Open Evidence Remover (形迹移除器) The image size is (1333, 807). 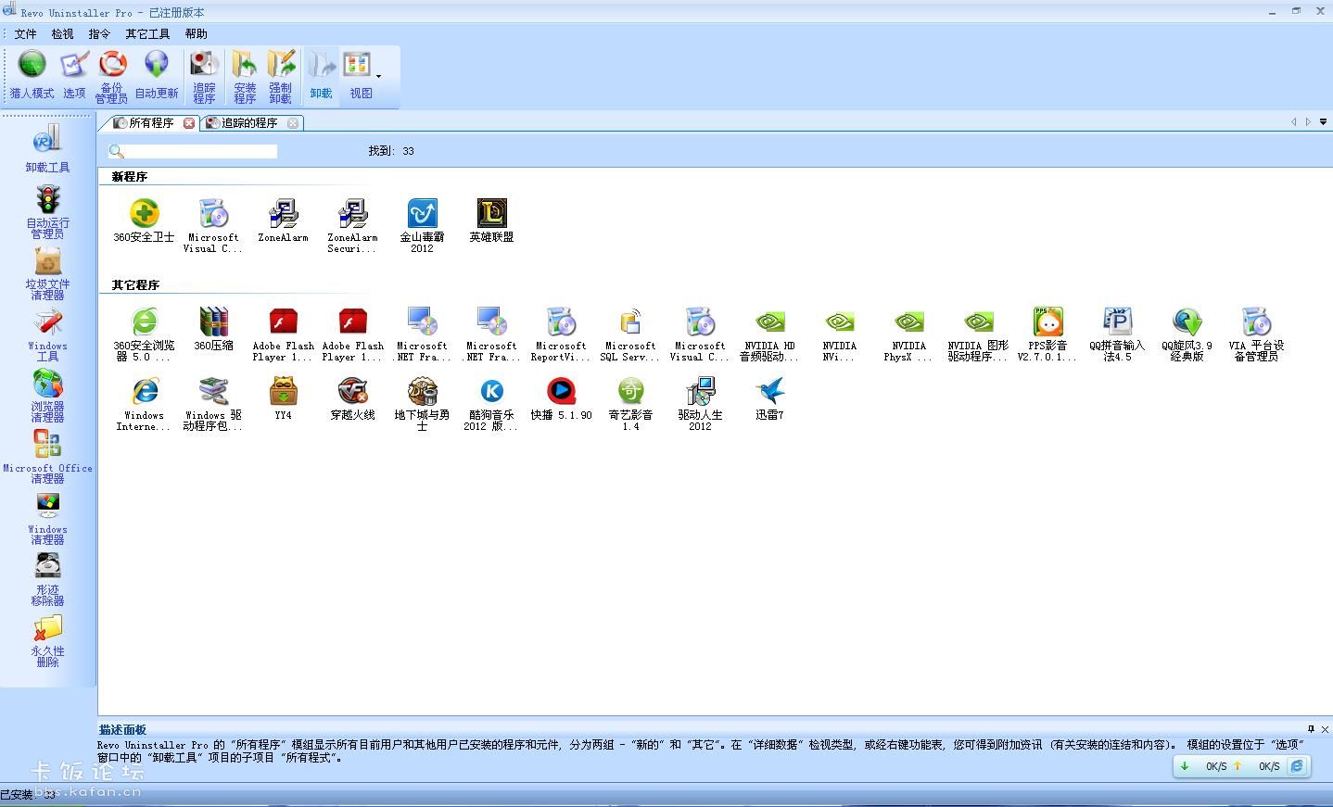(x=47, y=578)
